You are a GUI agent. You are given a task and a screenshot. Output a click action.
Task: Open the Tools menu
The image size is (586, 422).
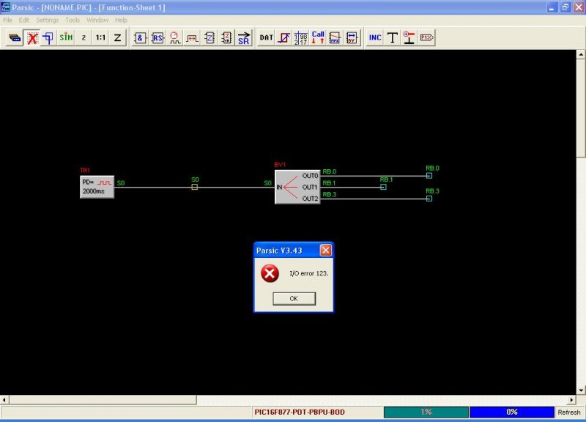point(73,20)
